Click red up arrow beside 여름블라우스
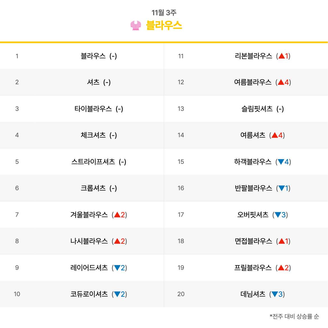The image size is (328, 328). pos(281,82)
